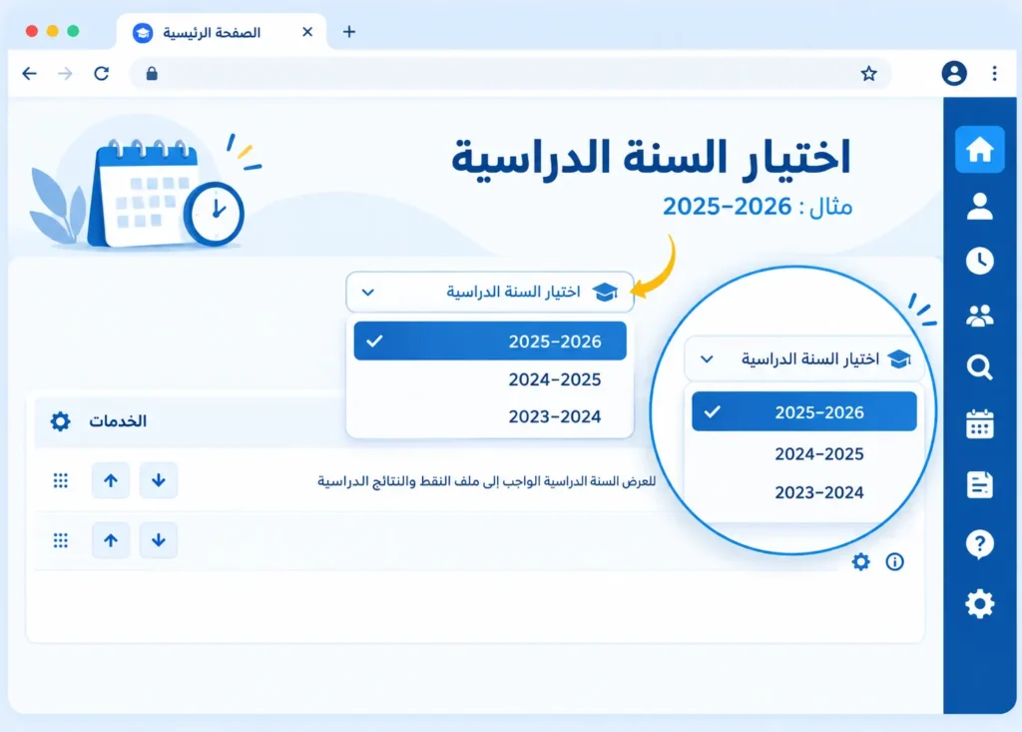Open the اختيار السنة الدراسية dropdown in magnified circle
Image resolution: width=1022 pixels, height=732 pixels.
coord(804,359)
